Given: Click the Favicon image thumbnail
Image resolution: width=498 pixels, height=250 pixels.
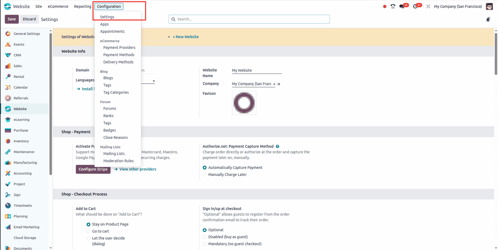Looking at the screenshot, I should coord(244,103).
